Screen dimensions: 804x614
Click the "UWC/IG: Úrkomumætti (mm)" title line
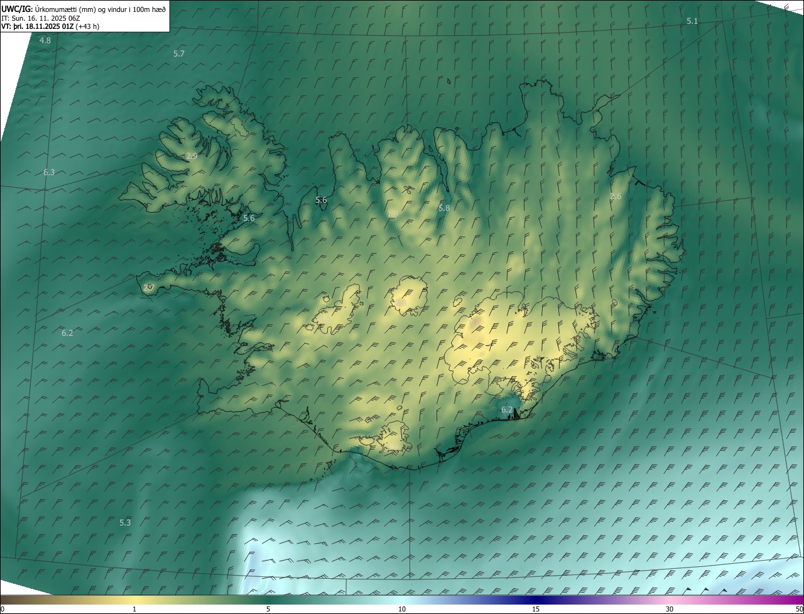pyautogui.click(x=84, y=9)
